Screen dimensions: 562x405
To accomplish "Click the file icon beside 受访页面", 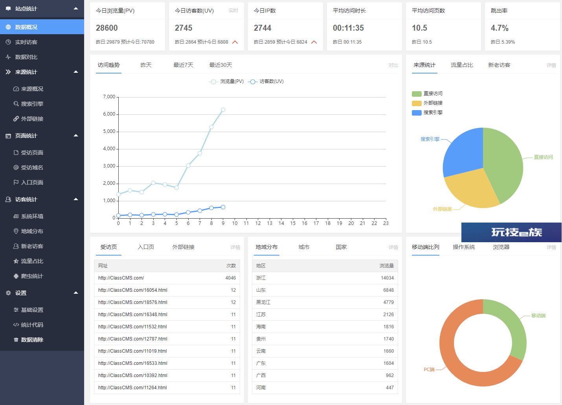I will pos(16,153).
